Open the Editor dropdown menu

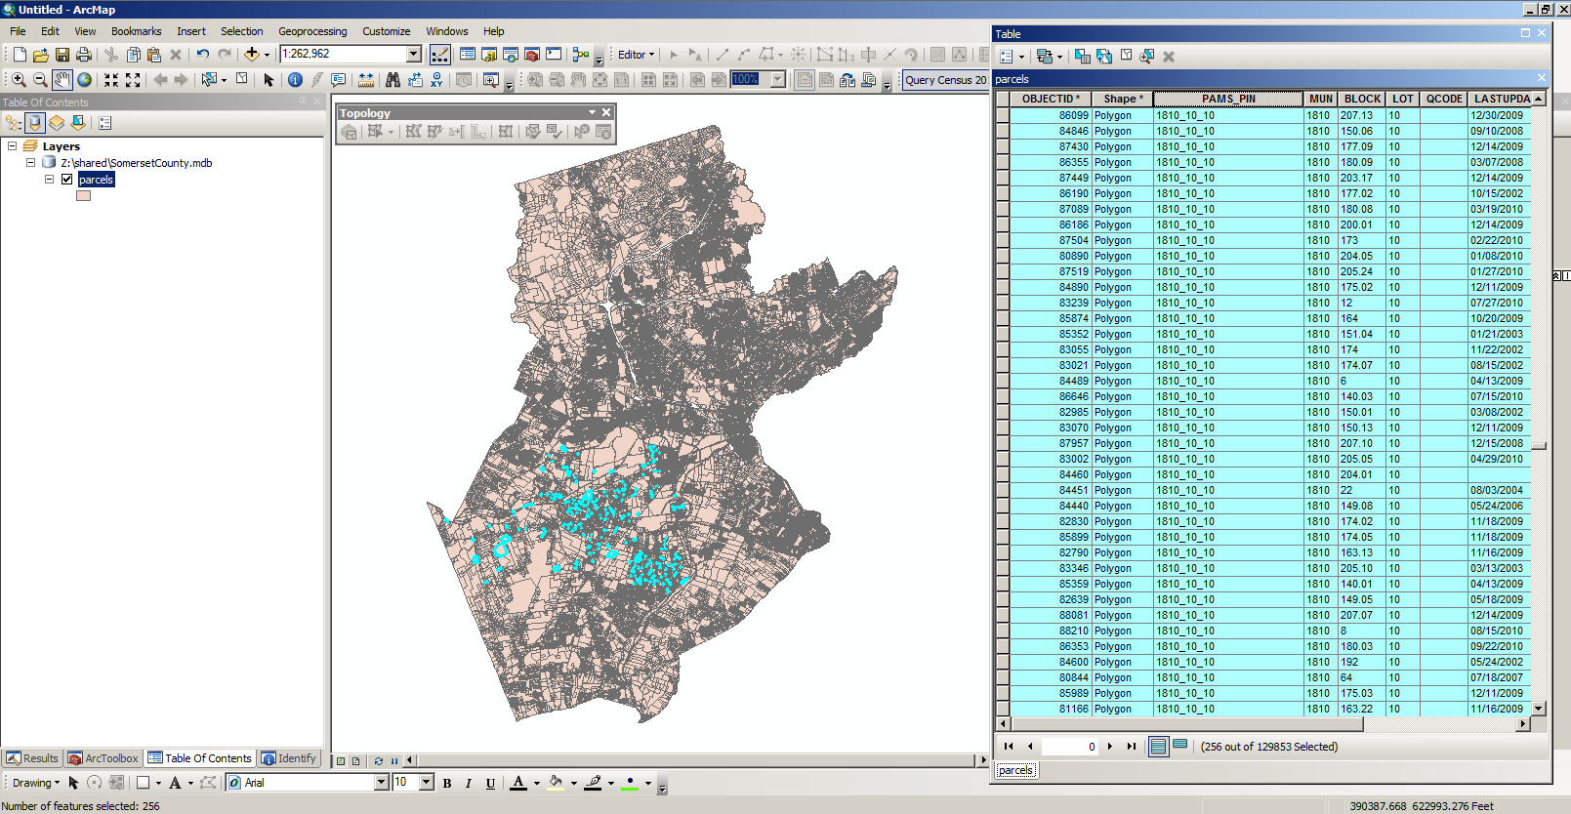(636, 55)
